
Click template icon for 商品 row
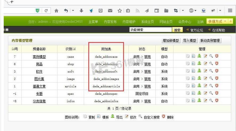point(193,63)
